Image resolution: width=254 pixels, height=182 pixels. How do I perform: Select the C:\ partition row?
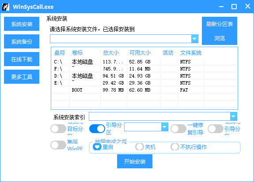tap(144, 62)
